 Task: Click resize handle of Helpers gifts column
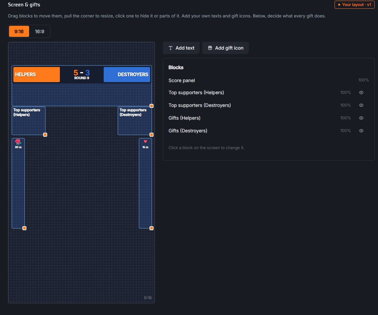point(24,228)
